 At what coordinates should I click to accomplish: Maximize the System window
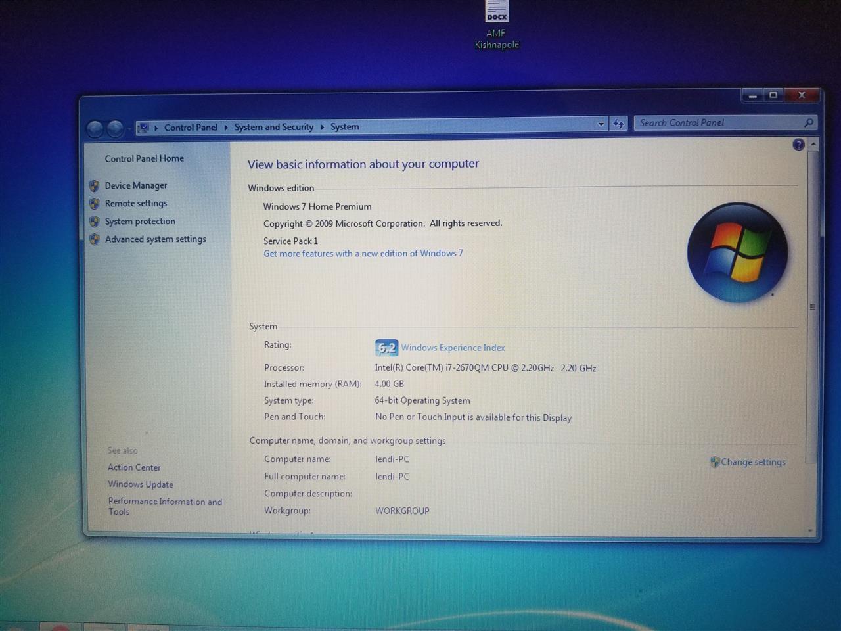pyautogui.click(x=773, y=96)
